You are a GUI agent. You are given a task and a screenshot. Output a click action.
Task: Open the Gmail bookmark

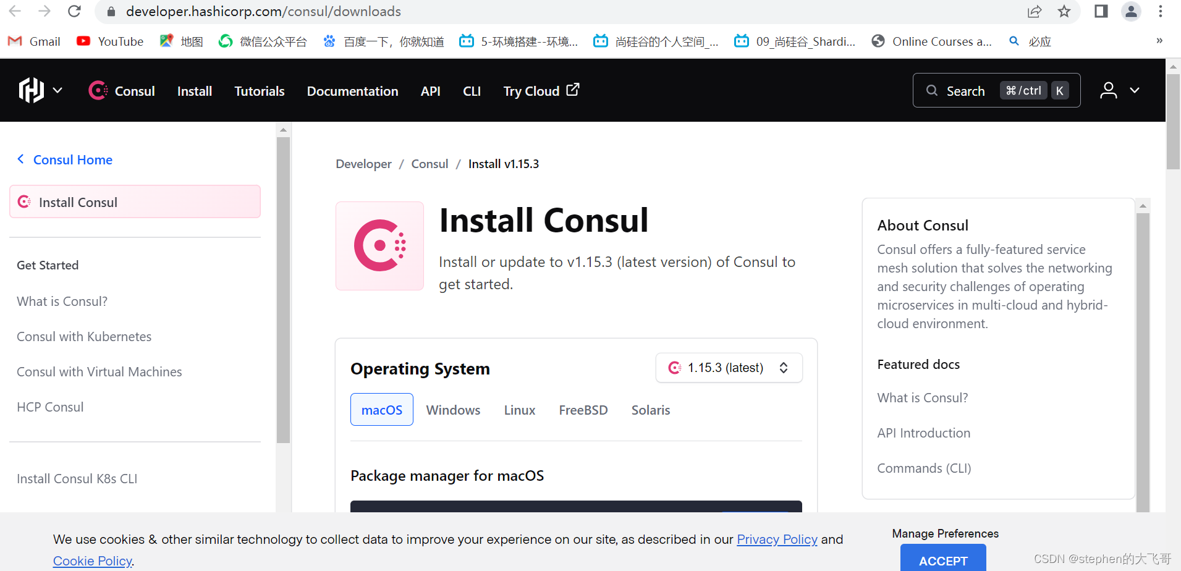[x=34, y=41]
